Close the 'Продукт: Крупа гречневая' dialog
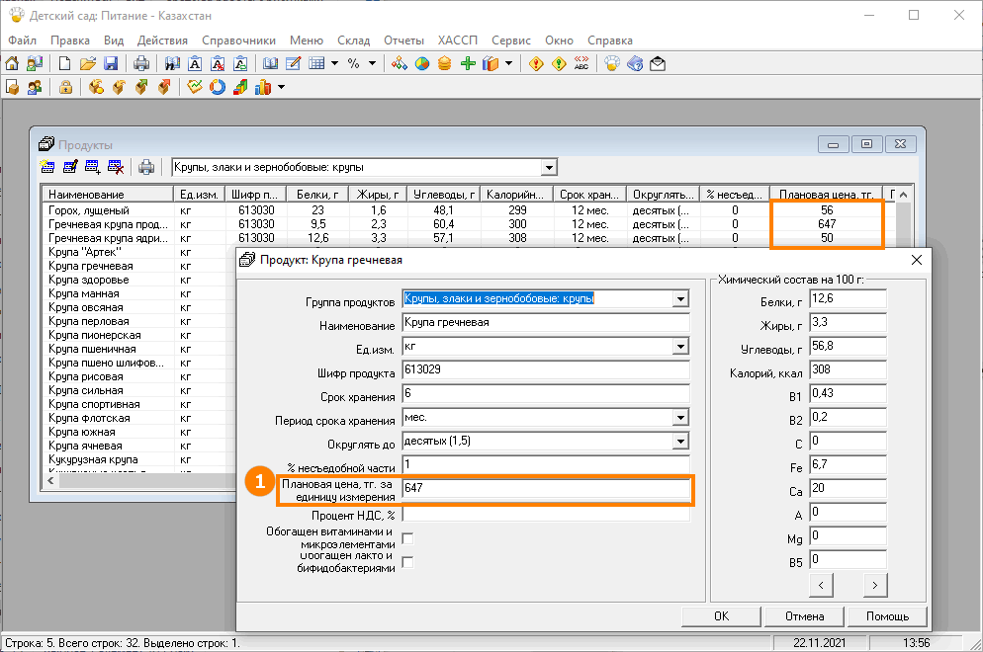Viewport: 983px width, 652px height. point(917,260)
